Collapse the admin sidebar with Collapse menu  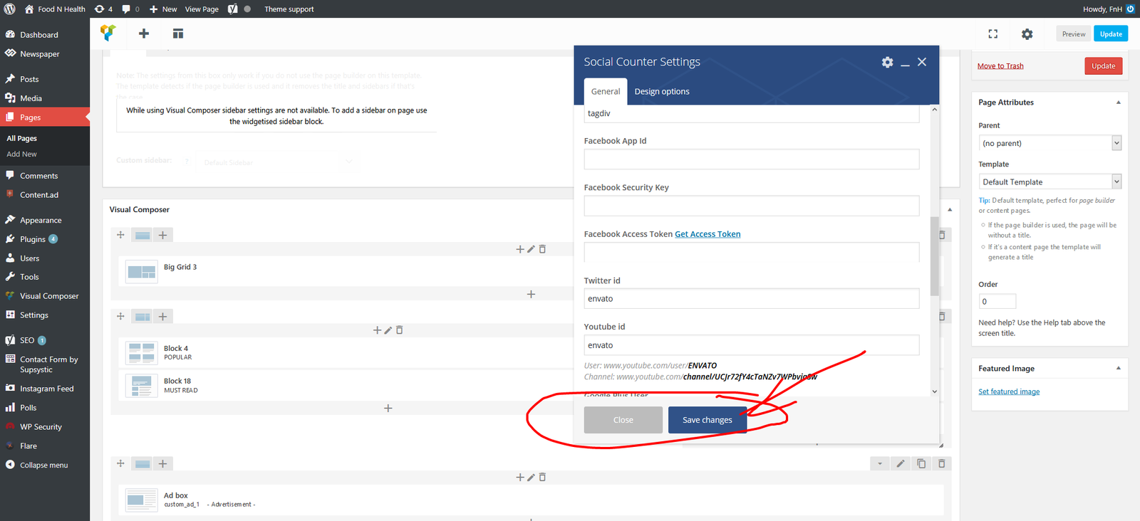(x=43, y=465)
